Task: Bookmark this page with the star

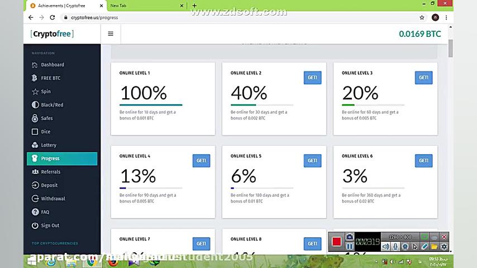Action: point(422,18)
